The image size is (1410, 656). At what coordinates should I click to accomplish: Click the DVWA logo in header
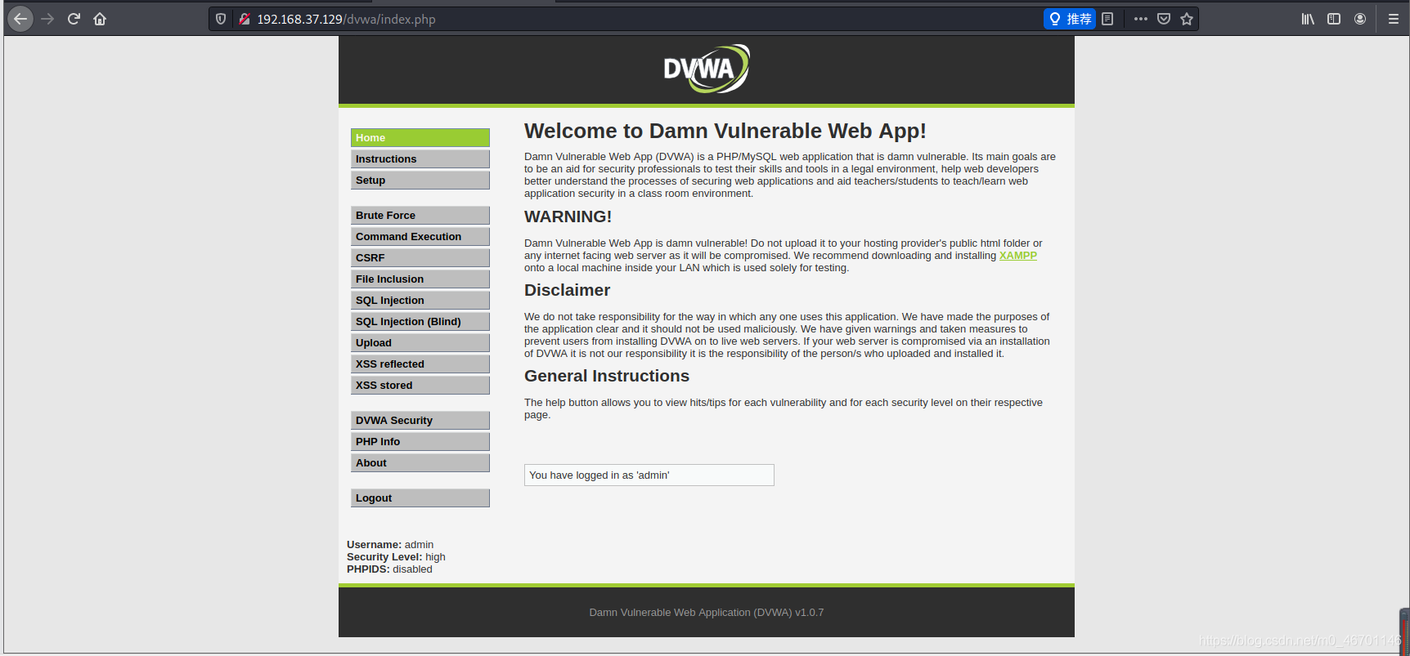pyautogui.click(x=707, y=69)
